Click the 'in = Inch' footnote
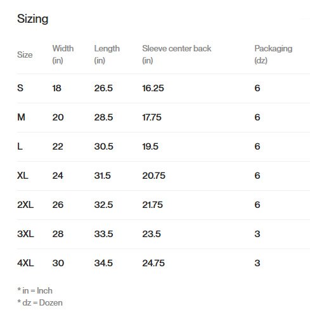 point(35,290)
